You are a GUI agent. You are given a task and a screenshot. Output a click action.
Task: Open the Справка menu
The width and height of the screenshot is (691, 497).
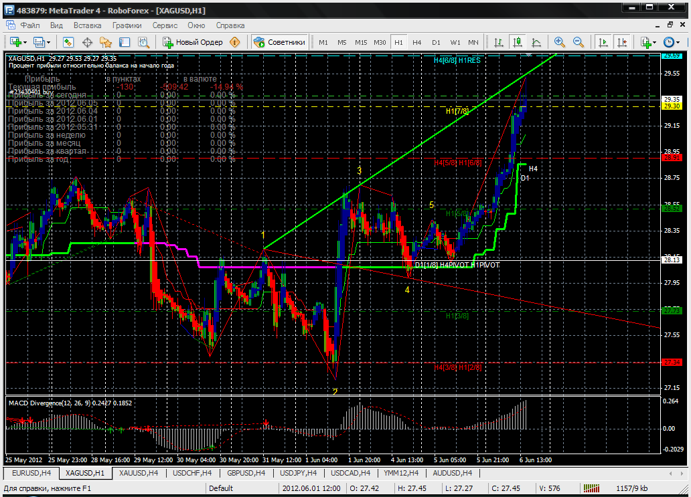click(230, 25)
